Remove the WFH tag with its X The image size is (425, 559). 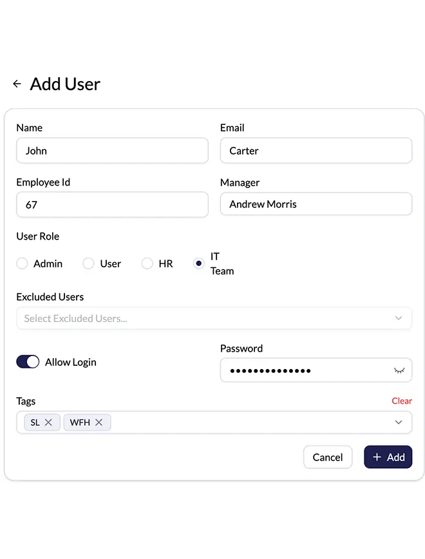coord(99,422)
